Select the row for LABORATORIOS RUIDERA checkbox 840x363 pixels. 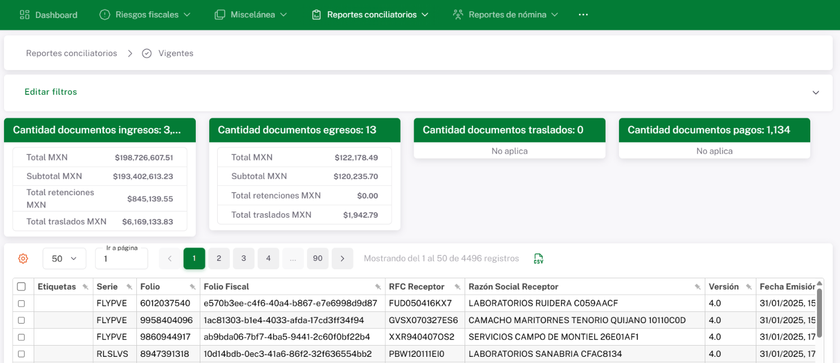pos(21,304)
